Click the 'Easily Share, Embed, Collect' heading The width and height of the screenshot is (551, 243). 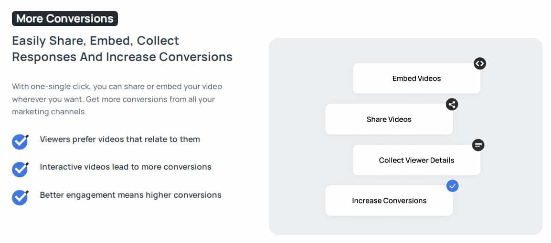tap(95, 40)
